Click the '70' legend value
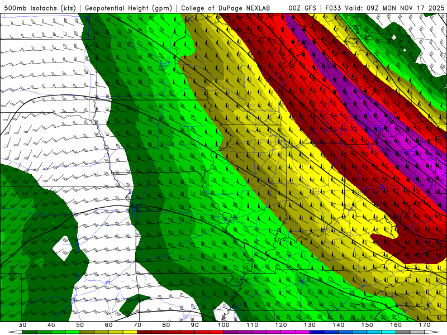This screenshot has width=447, height=335. (x=137, y=325)
